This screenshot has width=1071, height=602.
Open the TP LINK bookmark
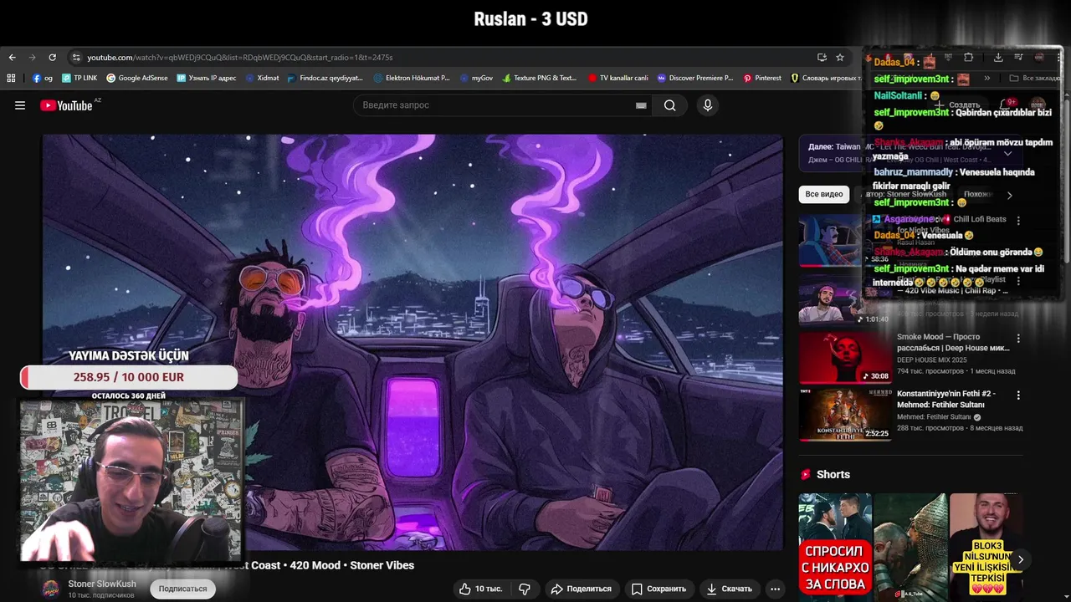click(79, 78)
